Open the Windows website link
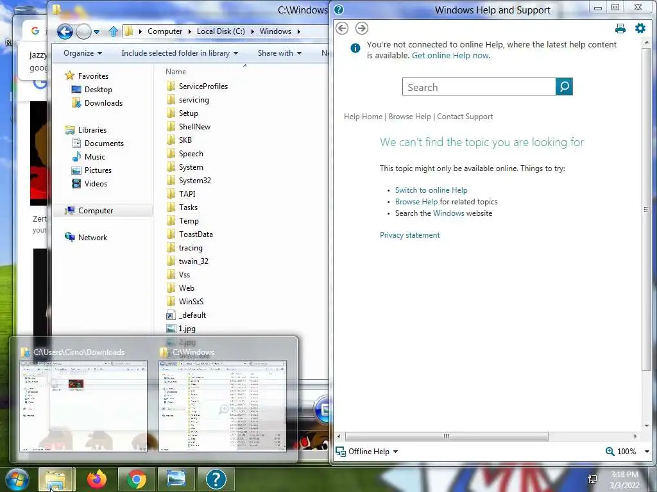 coord(448,213)
